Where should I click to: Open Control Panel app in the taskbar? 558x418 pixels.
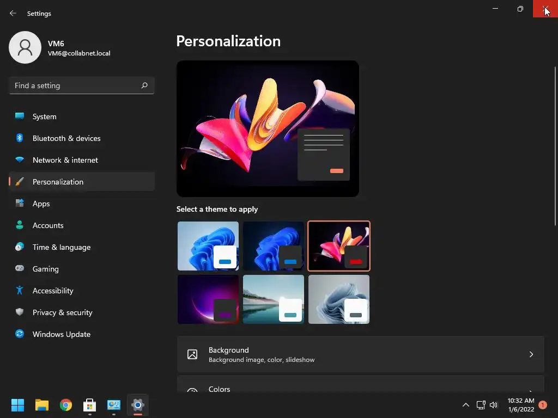pos(114,405)
